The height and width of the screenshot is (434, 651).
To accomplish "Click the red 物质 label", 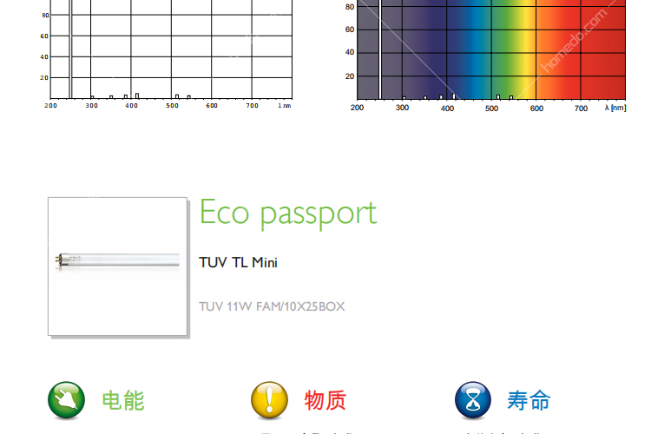I will pos(325,400).
